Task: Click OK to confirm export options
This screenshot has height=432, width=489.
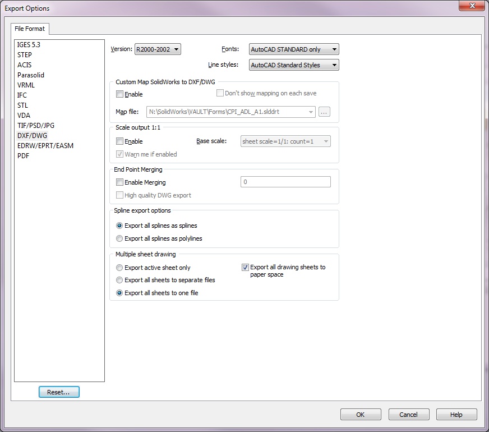Action: [361, 415]
